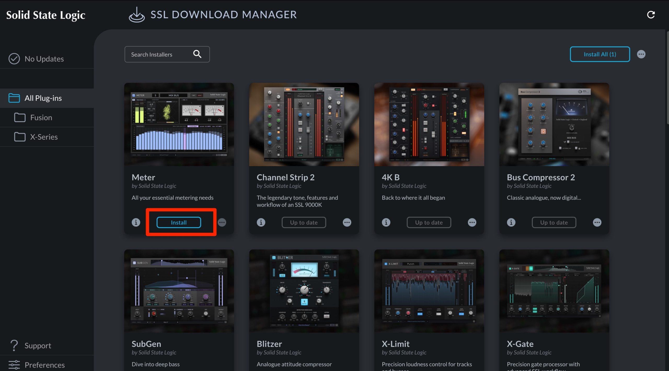
Task: Click the Blitzer title text
Action: [269, 344]
